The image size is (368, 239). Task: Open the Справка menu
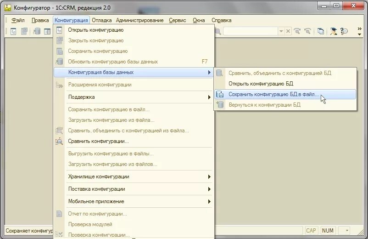pos(221,20)
